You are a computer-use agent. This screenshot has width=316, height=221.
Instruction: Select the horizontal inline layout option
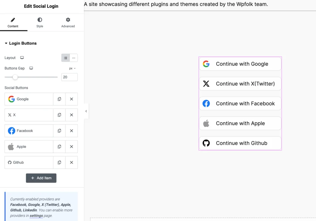pyautogui.click(x=73, y=58)
